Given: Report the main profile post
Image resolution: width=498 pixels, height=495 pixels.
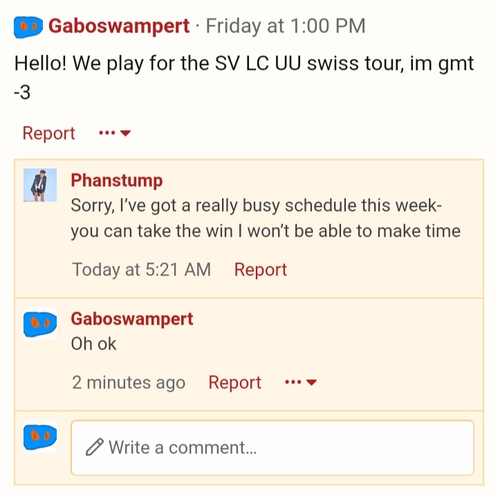Looking at the screenshot, I should [x=48, y=133].
